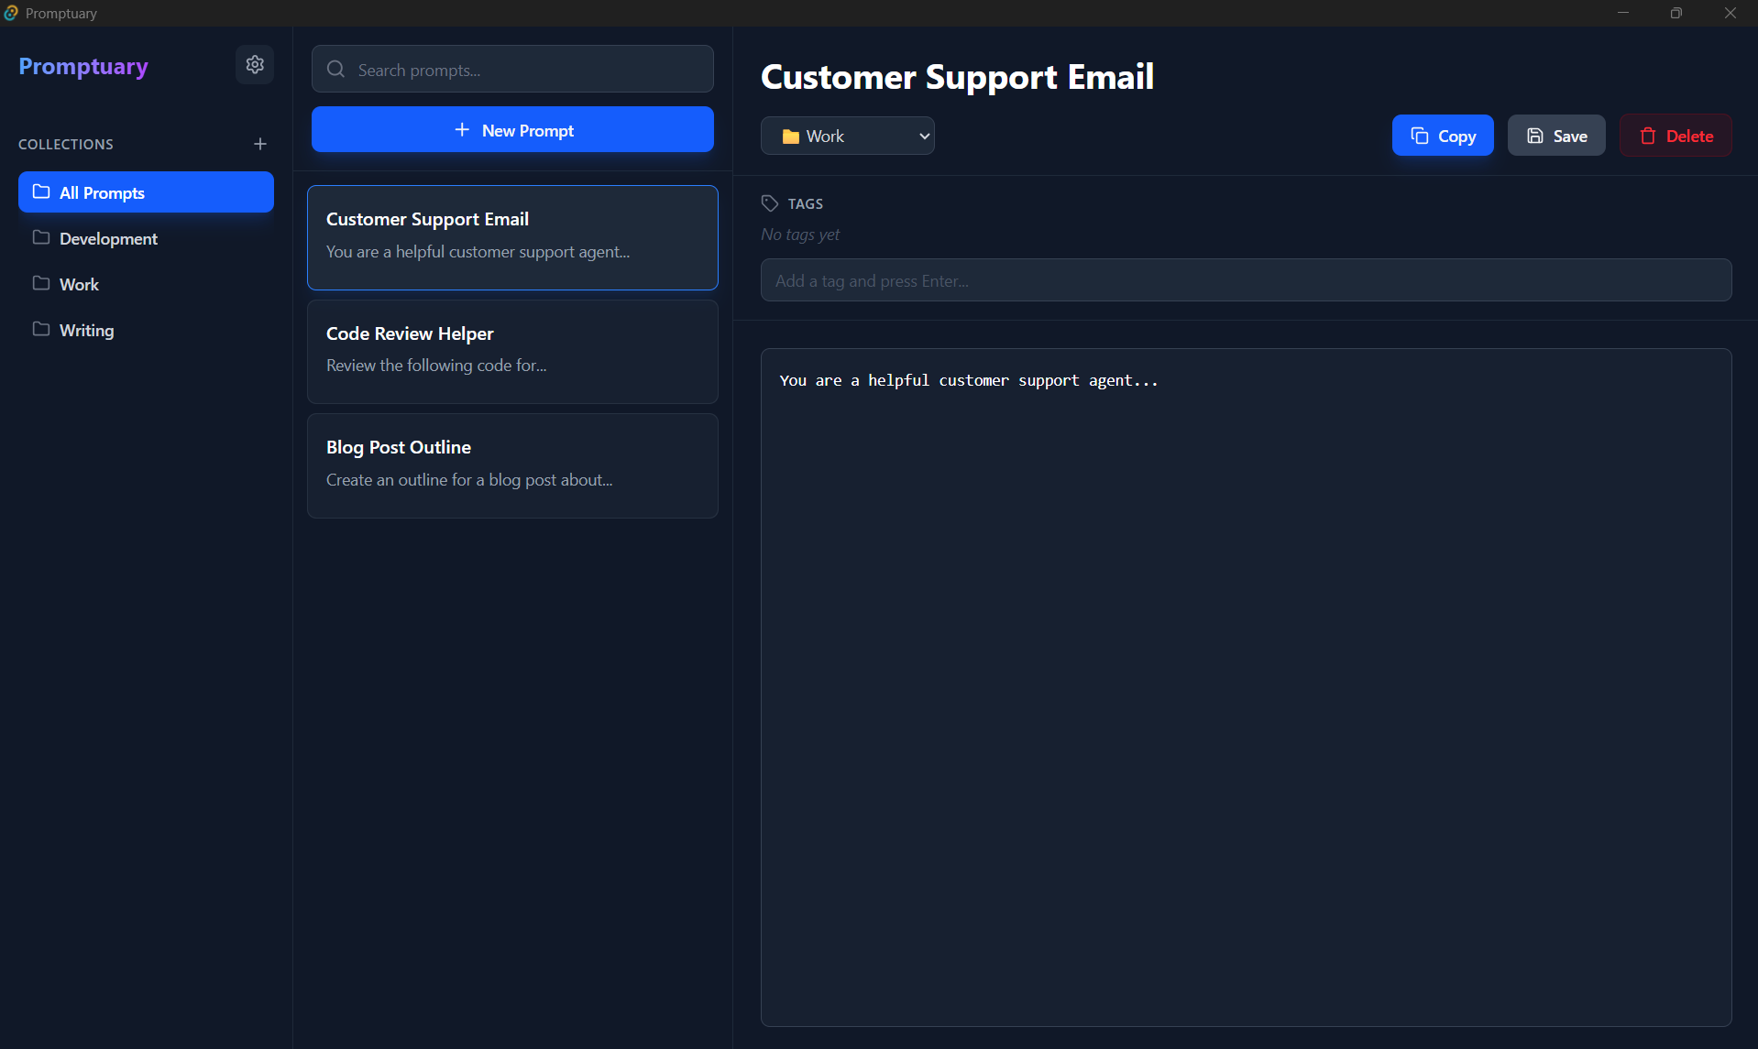
Task: Open the Work collection in sidebar
Action: [x=146, y=284]
